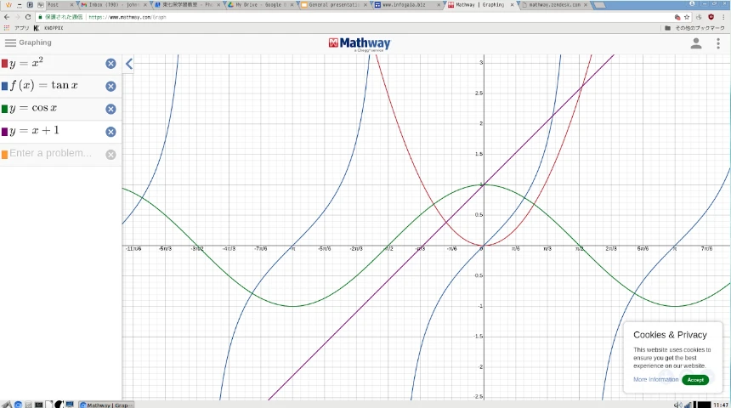Click the red shield extension icon
The height and width of the screenshot is (408, 731).
[711, 17]
